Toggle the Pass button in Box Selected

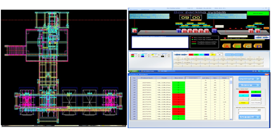(243, 103)
